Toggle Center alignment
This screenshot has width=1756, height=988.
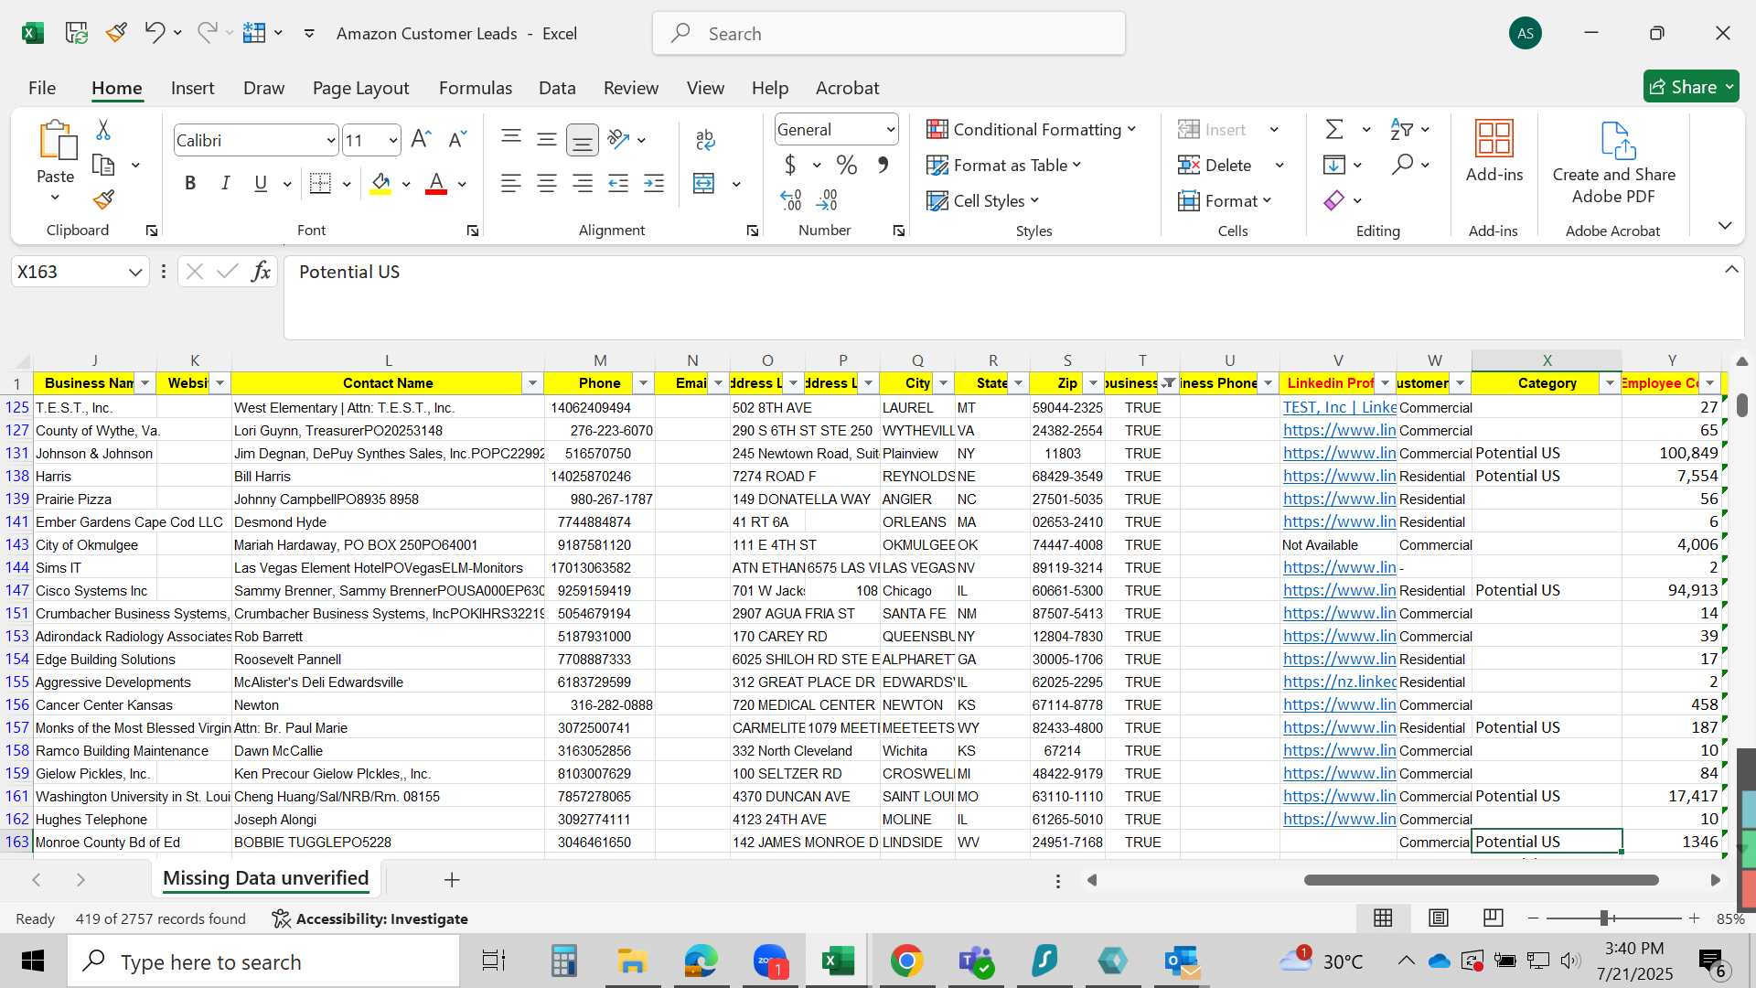click(547, 183)
